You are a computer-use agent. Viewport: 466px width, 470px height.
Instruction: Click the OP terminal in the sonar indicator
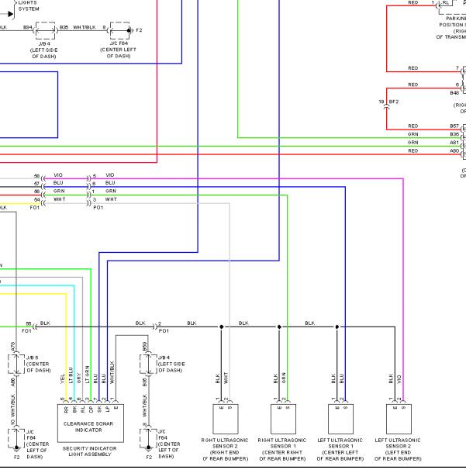click(91, 410)
